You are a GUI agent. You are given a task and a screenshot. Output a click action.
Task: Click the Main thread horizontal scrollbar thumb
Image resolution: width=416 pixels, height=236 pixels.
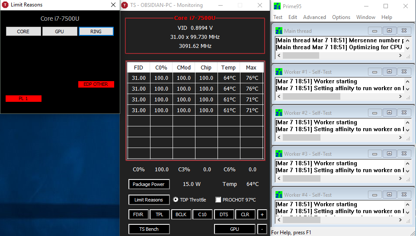tap(301, 55)
